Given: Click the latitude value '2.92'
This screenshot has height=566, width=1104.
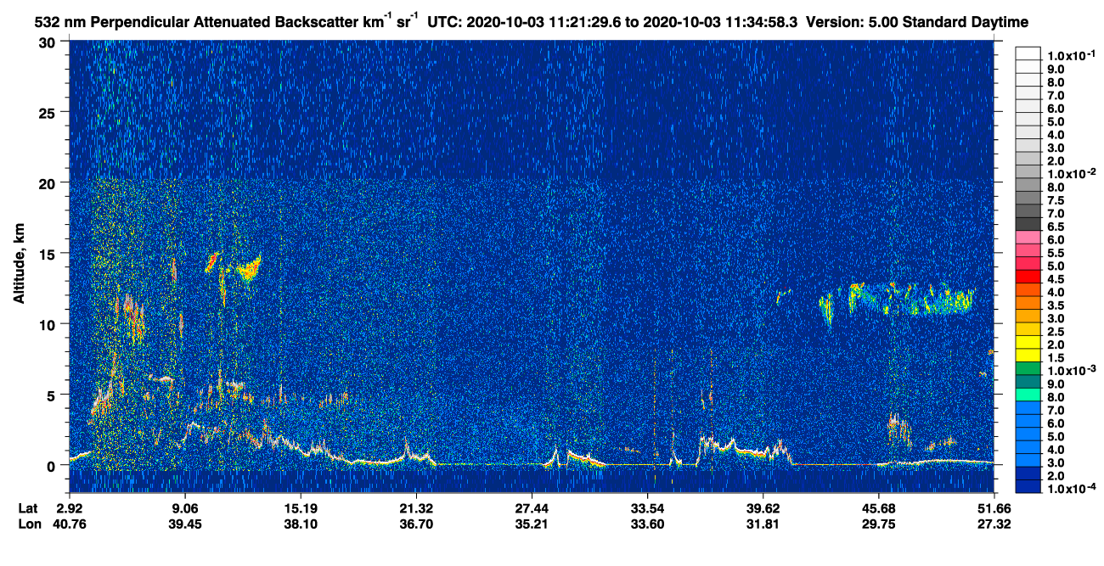Looking at the screenshot, I should tap(69, 507).
